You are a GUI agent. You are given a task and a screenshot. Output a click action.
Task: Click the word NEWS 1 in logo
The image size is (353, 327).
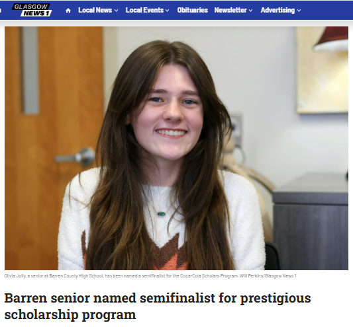click(36, 13)
